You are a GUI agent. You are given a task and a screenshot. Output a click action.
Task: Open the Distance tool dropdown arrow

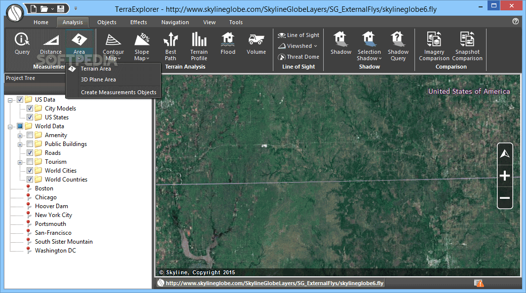coord(51,59)
